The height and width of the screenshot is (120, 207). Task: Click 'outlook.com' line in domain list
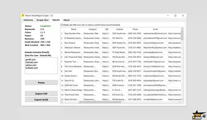click(32, 68)
